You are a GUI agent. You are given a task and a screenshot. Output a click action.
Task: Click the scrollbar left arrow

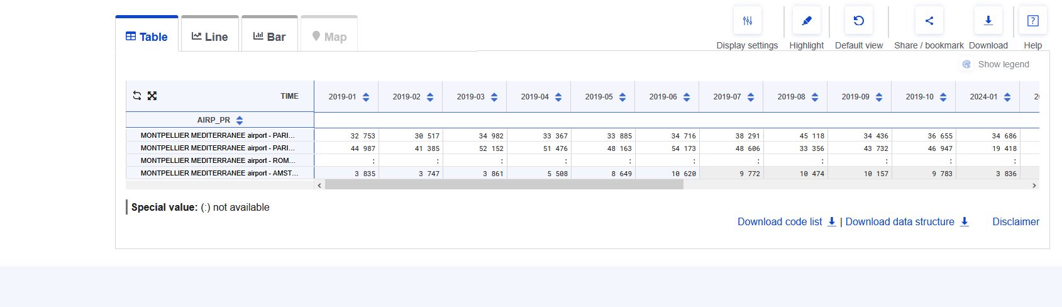click(319, 186)
